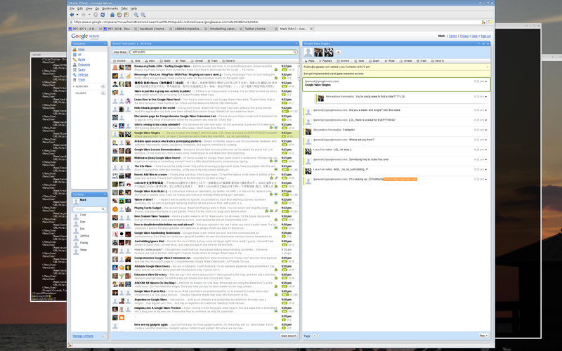Click the Save search button

point(288,336)
